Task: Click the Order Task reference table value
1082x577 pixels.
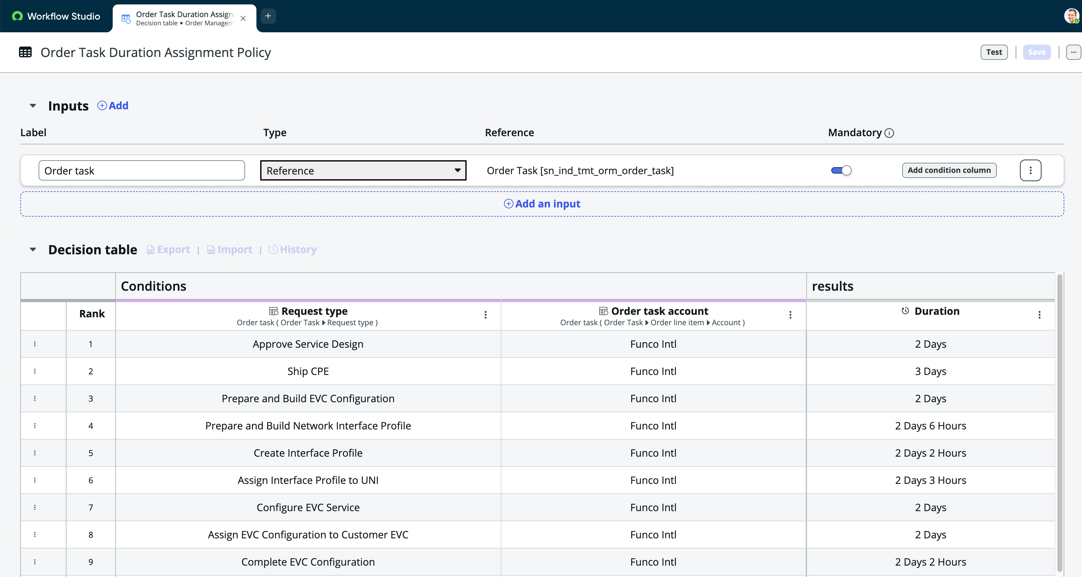Action: [x=580, y=171]
